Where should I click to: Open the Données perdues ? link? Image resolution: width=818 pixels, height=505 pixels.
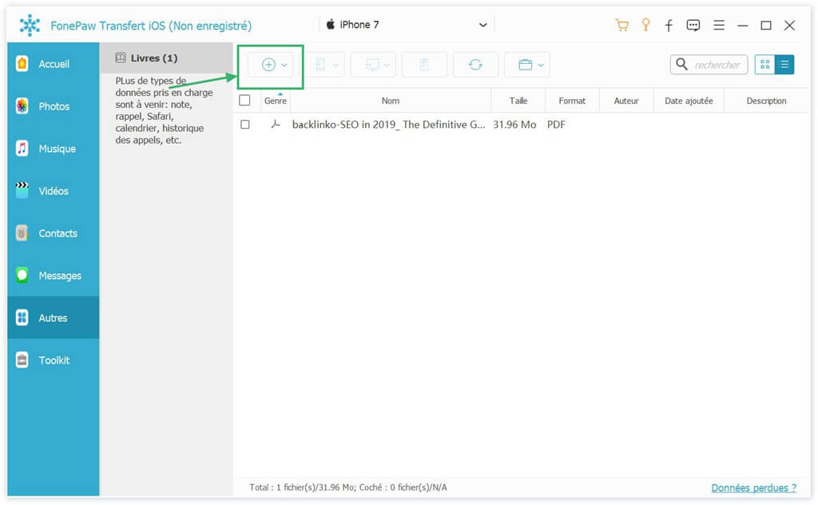click(x=753, y=487)
